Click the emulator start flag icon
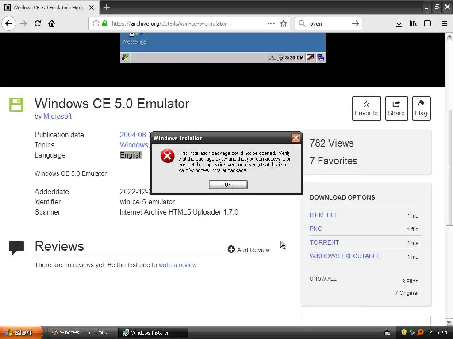Screen dimensions: 453x339 [125, 58]
